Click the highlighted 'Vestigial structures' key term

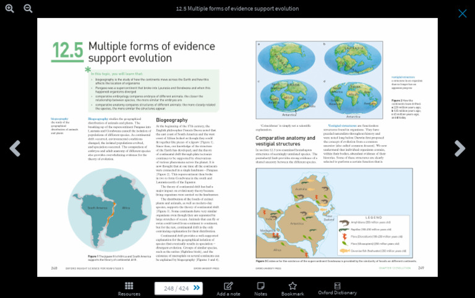pyautogui.click(x=342, y=126)
